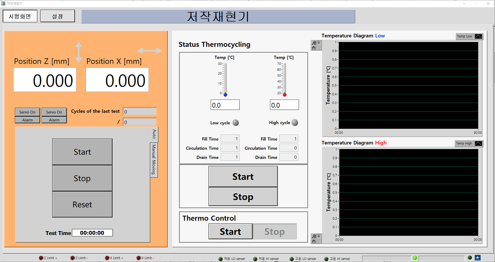Viewport: 495px width, 262px height.
Task: Click the high Temp 0.0 value box
Action: (x=284, y=105)
